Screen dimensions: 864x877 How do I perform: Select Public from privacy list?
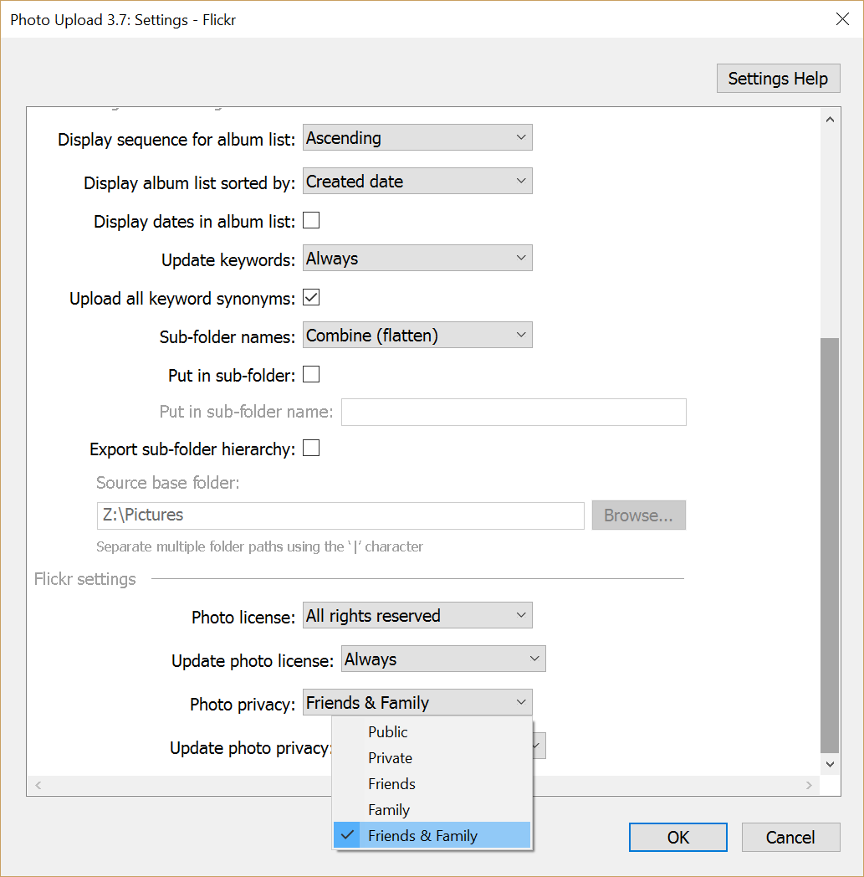click(388, 731)
